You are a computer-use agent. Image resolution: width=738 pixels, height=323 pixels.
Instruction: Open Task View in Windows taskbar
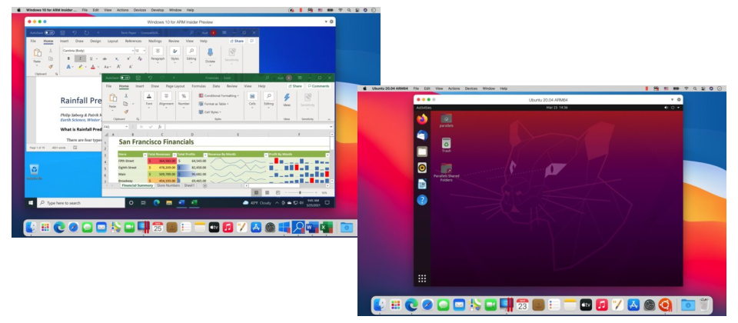tap(144, 202)
